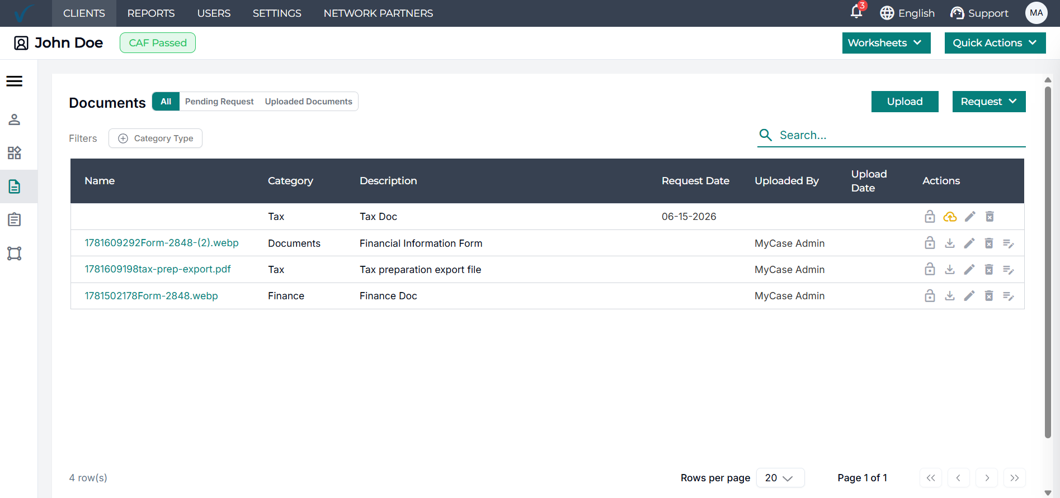1060x498 pixels.
Task: Click lock icon for tax-prep-export.pdf
Action: coord(930,269)
